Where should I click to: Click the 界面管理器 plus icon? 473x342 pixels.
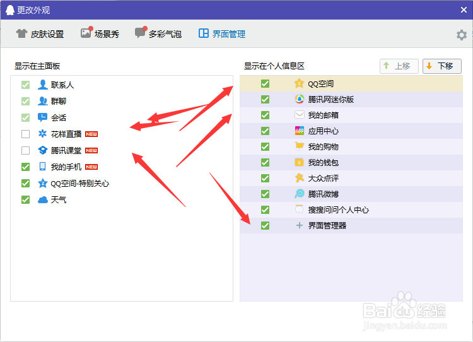(x=299, y=225)
